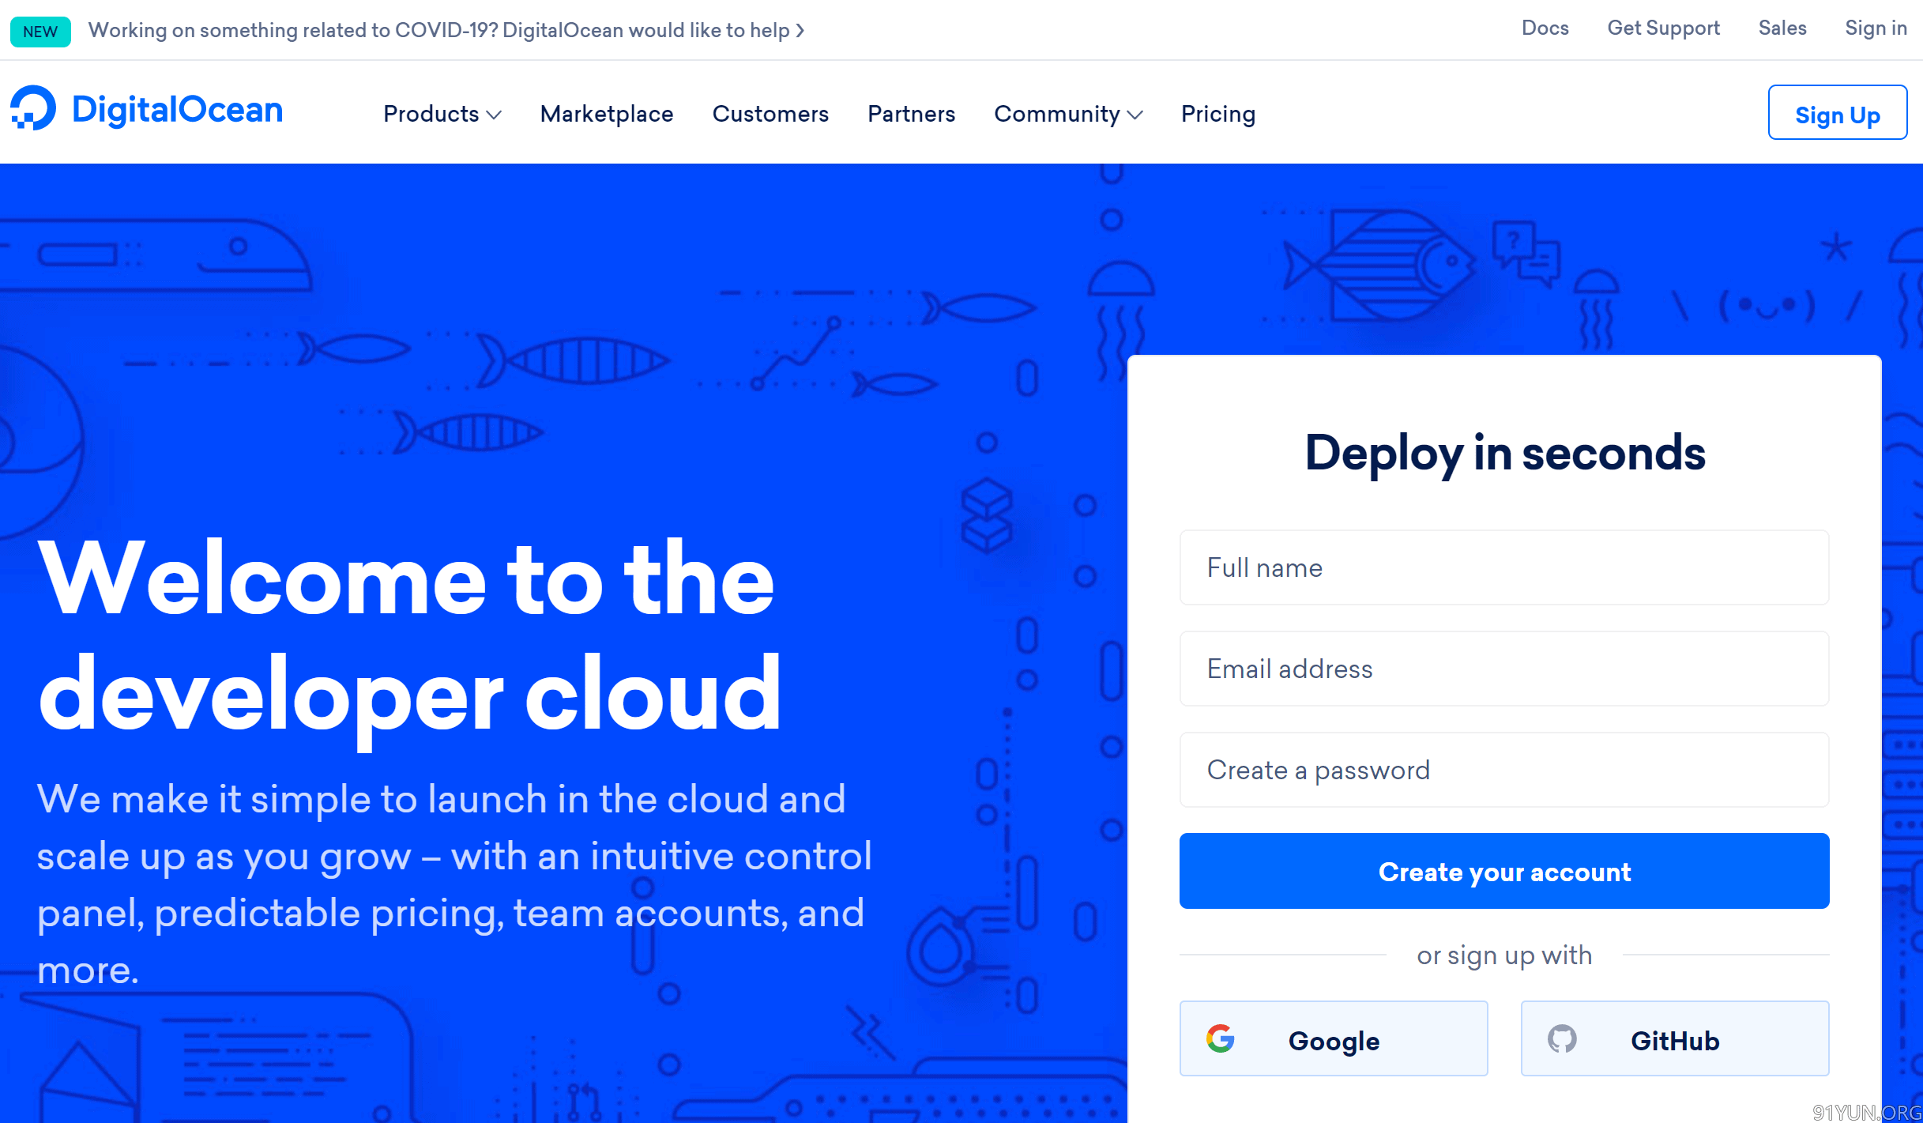Viewport: 1923px width, 1123px height.
Task: Open the Sales link
Action: 1782,28
